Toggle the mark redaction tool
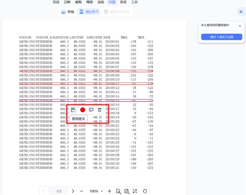The width and height of the screenshot is (246, 195). (89, 12)
